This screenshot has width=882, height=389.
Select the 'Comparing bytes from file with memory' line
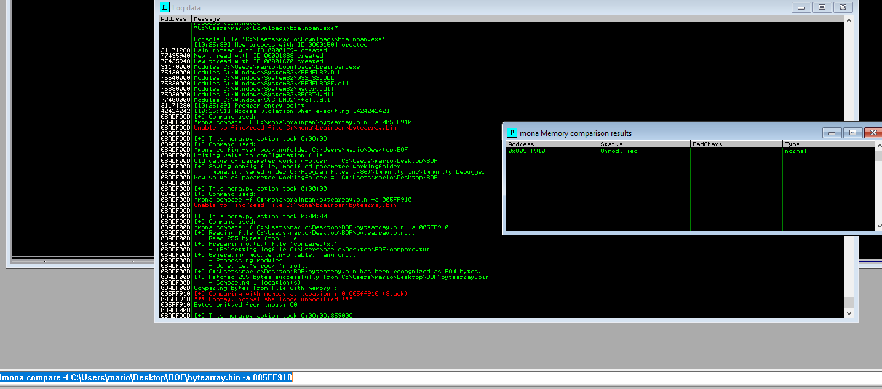(x=266, y=288)
